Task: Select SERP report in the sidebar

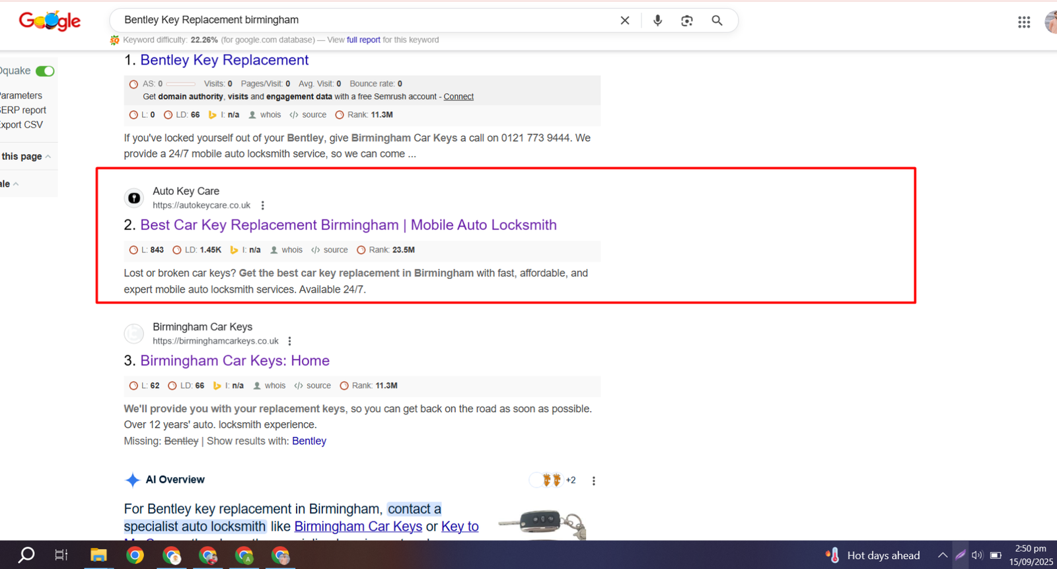Action: point(23,110)
